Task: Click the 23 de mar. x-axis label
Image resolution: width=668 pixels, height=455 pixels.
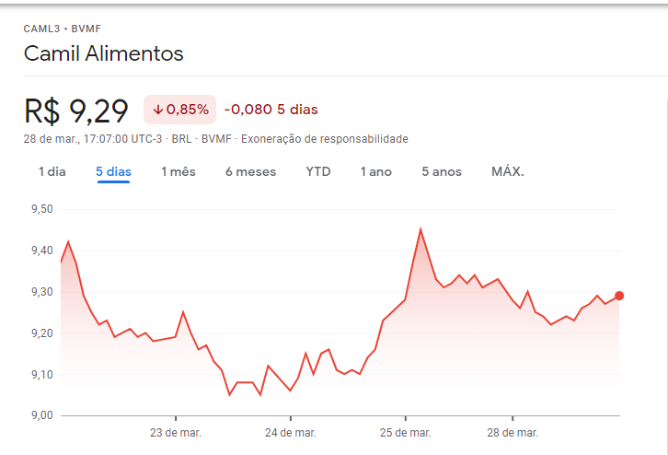Action: tap(176, 433)
